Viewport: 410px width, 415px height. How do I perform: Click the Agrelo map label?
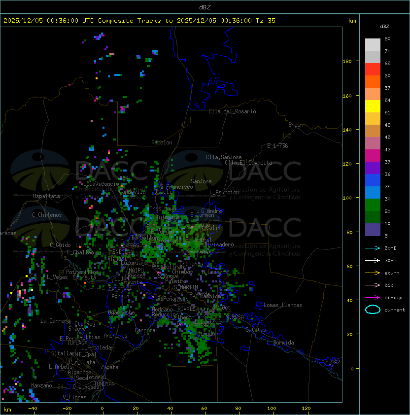tap(120, 296)
